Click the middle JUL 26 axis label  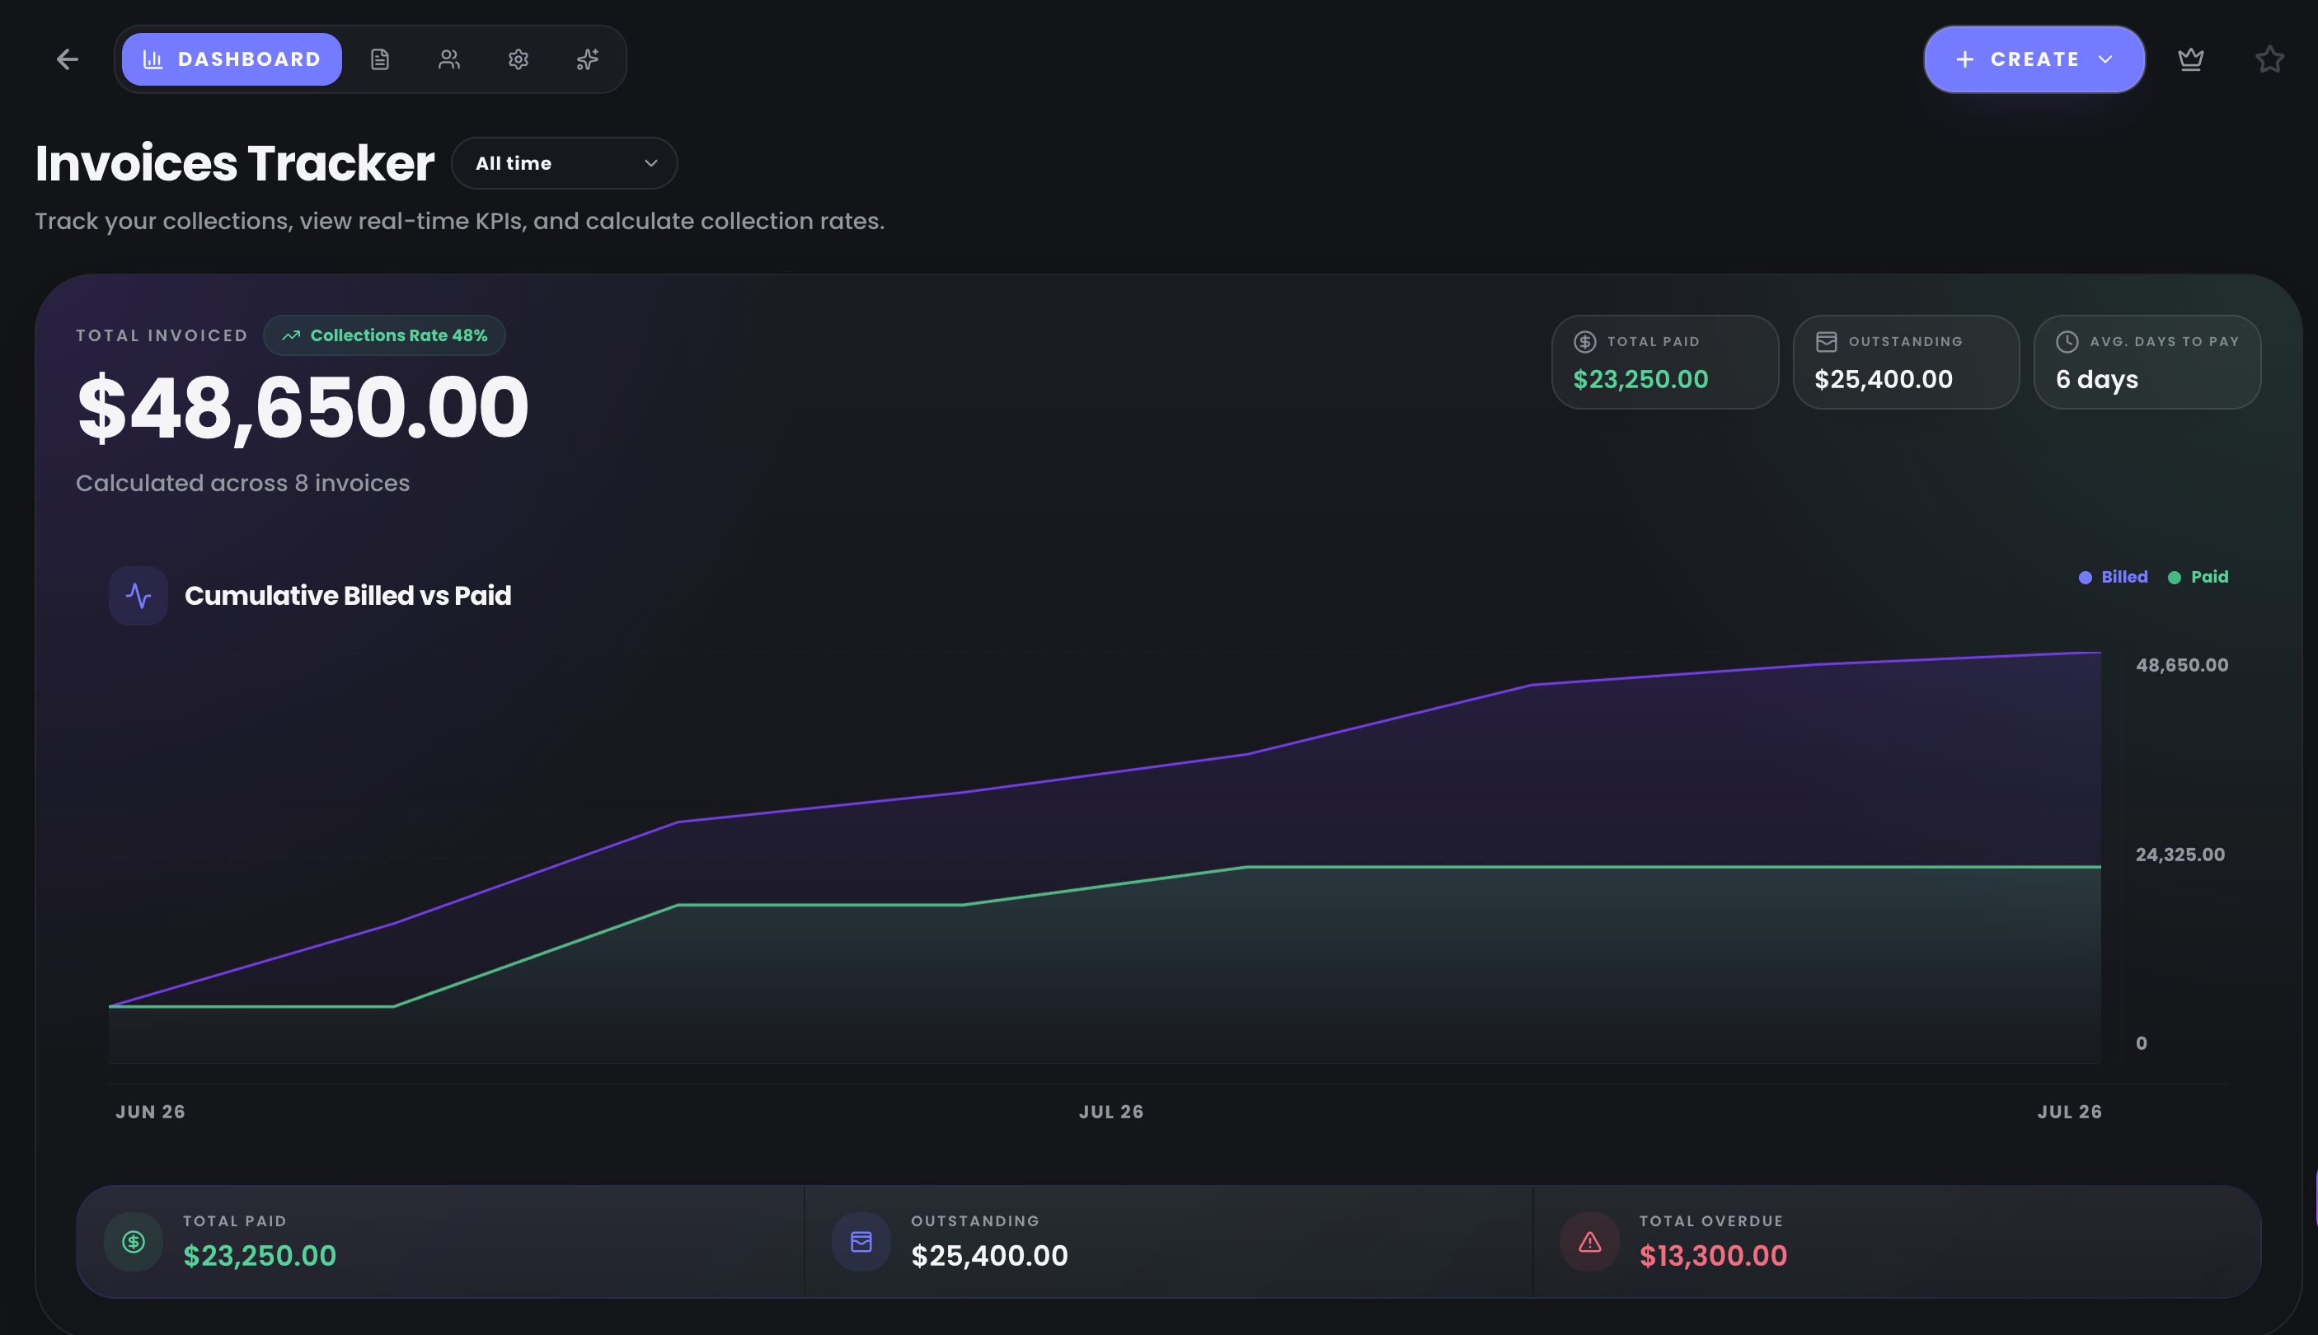tap(1111, 1112)
